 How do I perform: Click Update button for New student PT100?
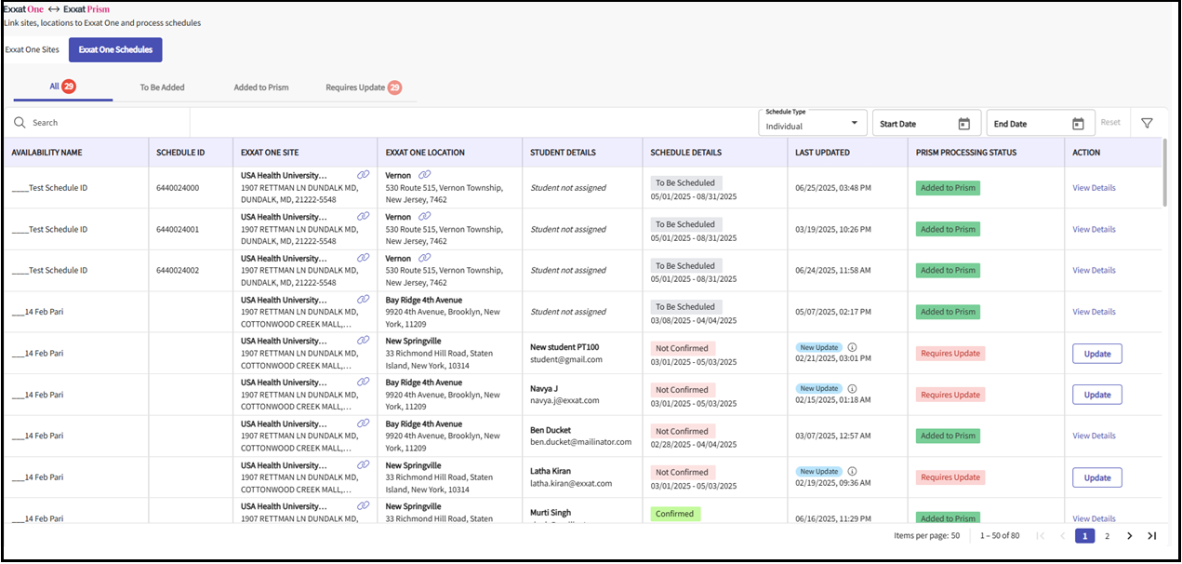[x=1096, y=354]
